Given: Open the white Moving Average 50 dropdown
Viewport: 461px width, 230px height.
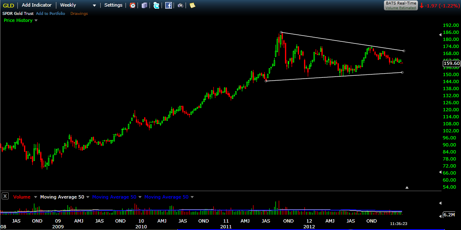Looking at the screenshot, I should pos(88,197).
